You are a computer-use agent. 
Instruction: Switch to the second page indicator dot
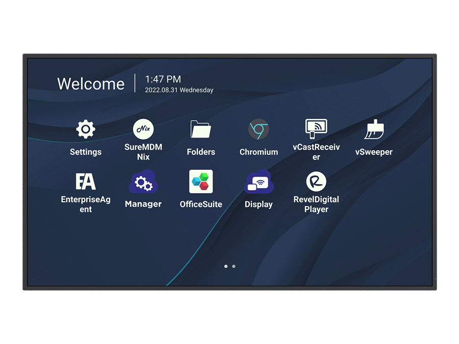[x=234, y=266]
